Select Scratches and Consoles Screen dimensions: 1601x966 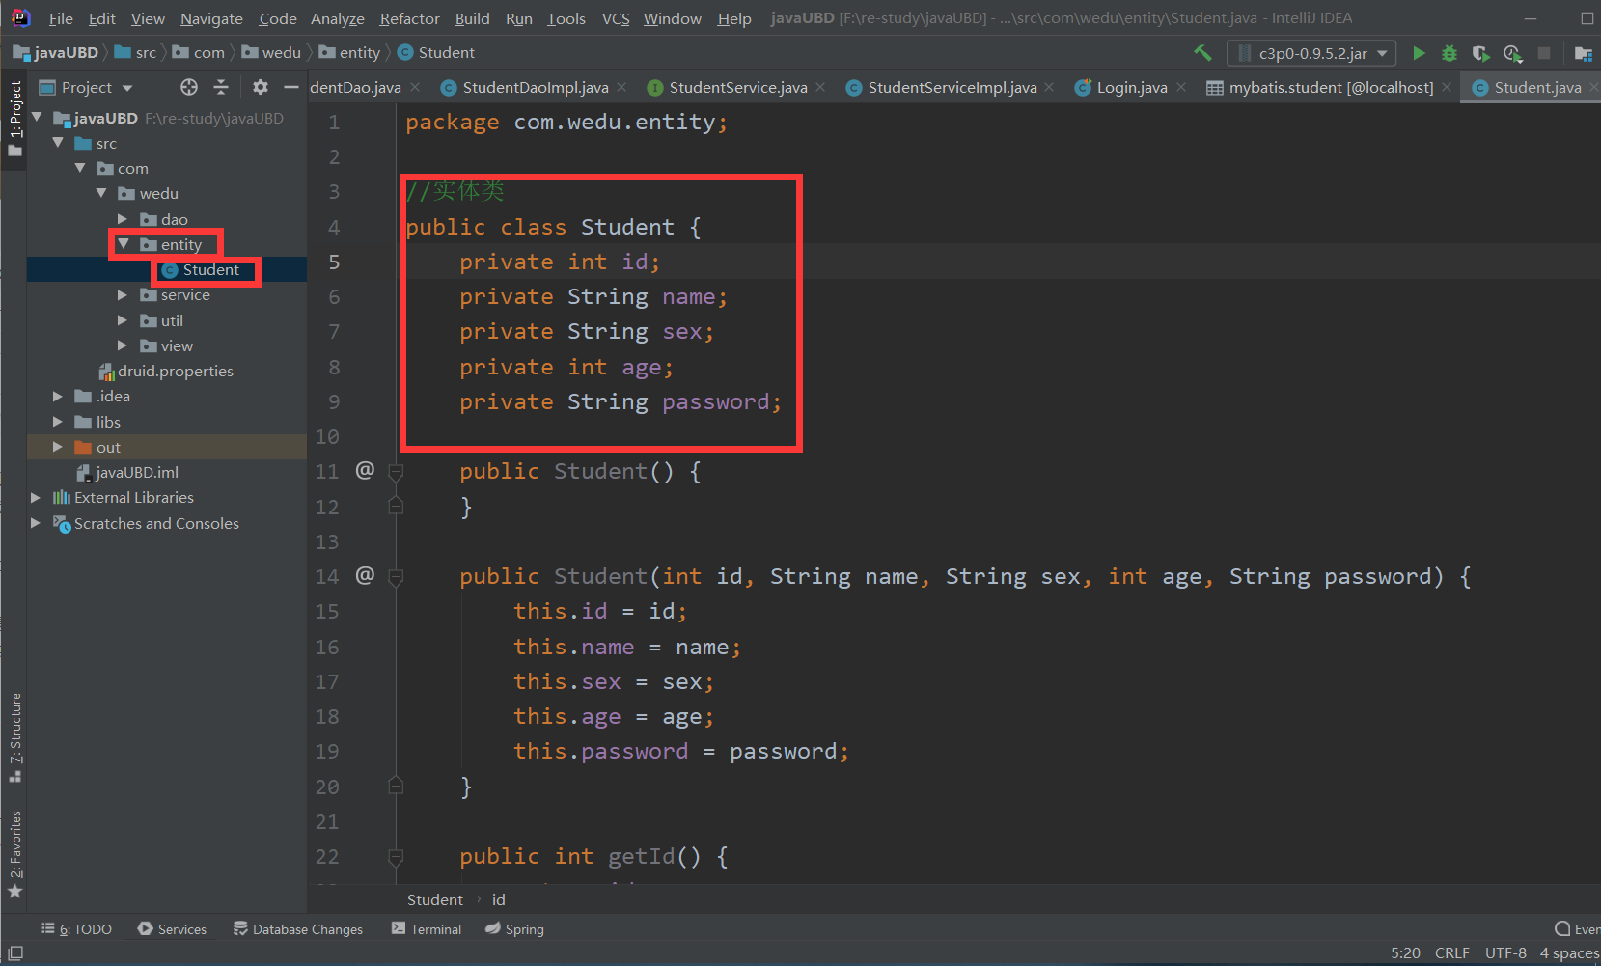point(155,523)
